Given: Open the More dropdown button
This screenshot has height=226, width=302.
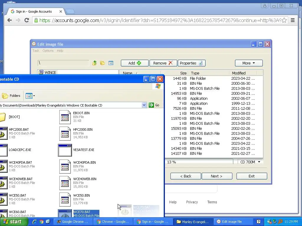Looking at the screenshot, I should click(x=249, y=63).
